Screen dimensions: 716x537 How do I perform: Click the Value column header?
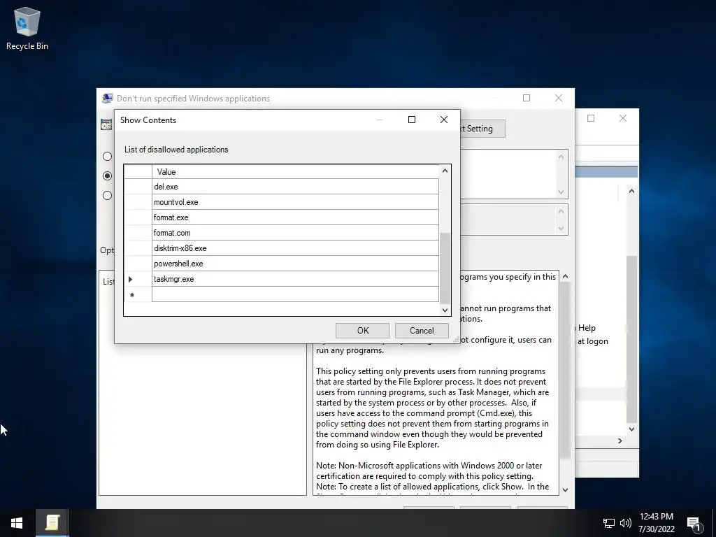pos(295,172)
